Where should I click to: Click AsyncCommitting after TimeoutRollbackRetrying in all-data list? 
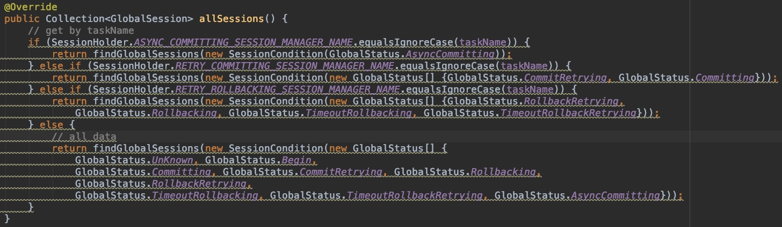click(616, 195)
